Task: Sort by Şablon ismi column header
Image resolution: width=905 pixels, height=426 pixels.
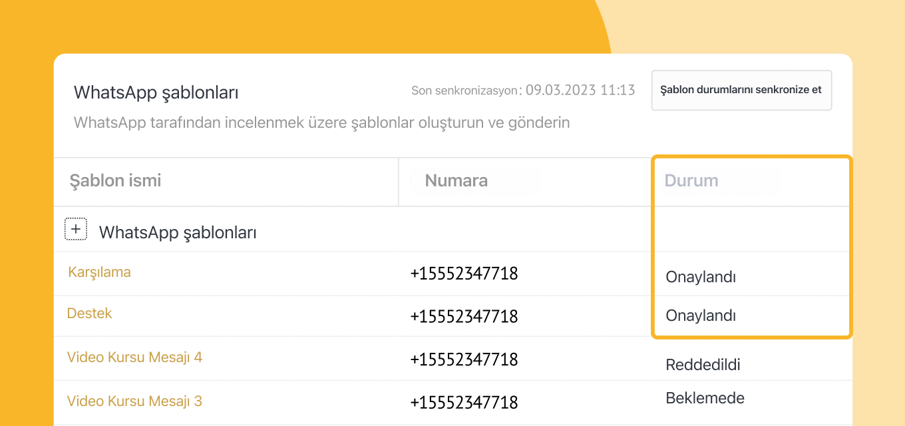Action: tap(116, 180)
